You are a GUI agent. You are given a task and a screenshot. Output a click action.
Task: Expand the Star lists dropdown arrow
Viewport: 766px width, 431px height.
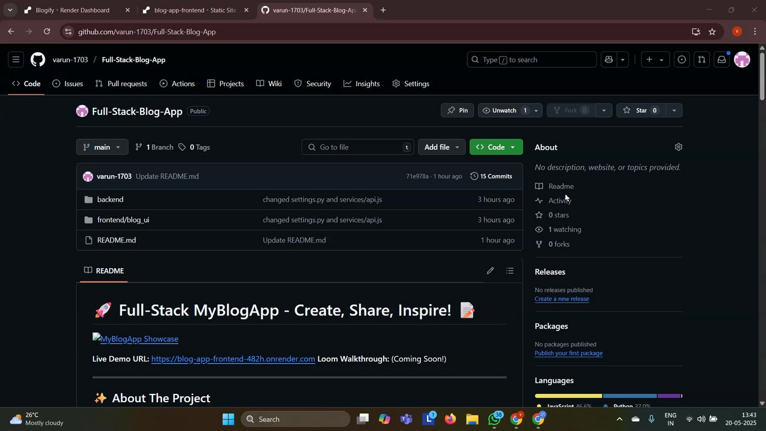pos(674,111)
